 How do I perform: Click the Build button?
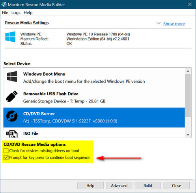[148, 186]
